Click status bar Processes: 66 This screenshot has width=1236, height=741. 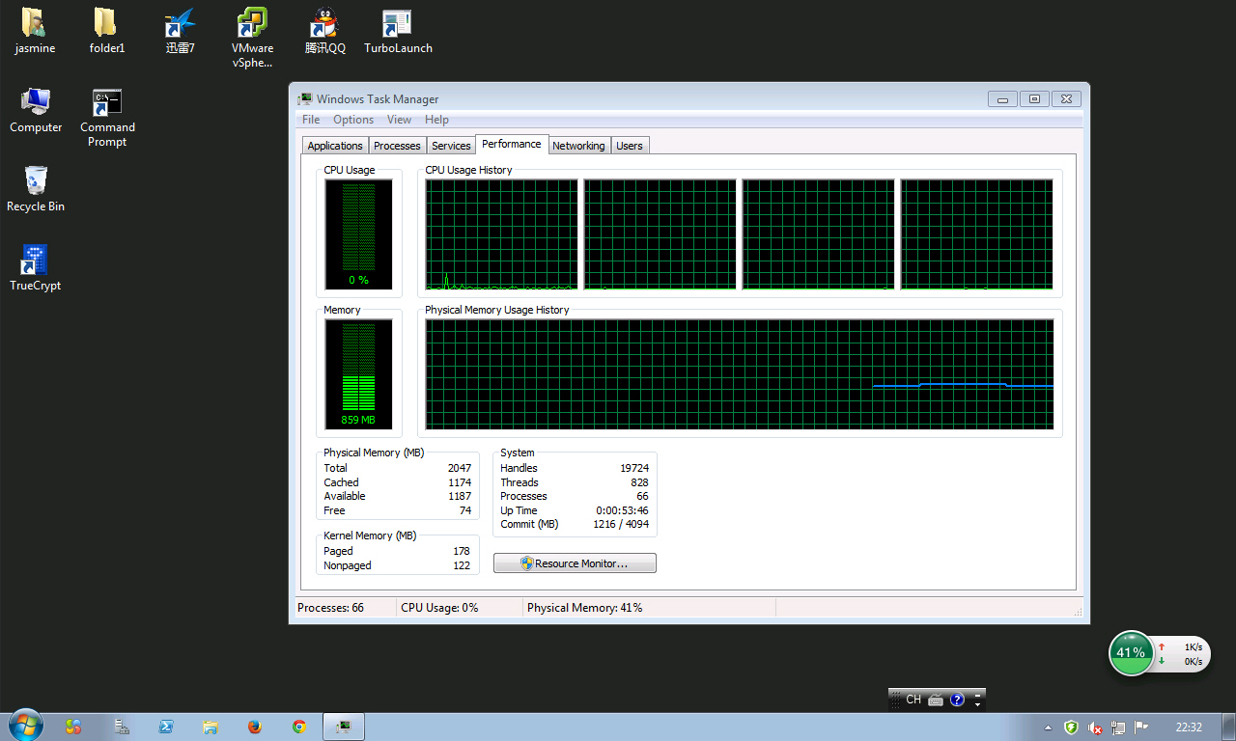(331, 608)
